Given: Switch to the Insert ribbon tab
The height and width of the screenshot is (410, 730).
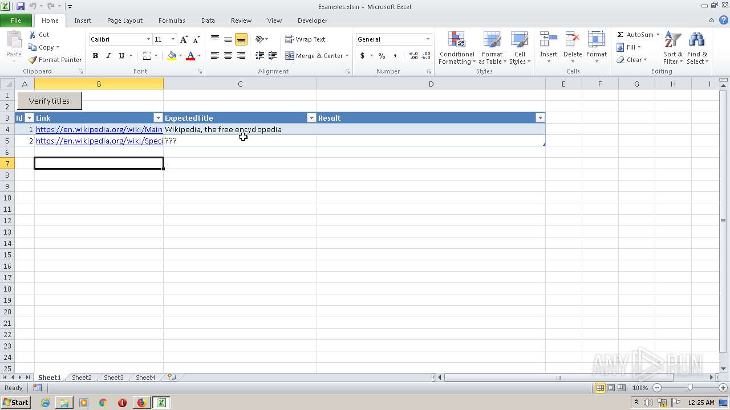Looking at the screenshot, I should [x=83, y=20].
